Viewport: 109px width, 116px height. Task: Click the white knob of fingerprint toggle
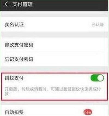[x=101, y=78]
